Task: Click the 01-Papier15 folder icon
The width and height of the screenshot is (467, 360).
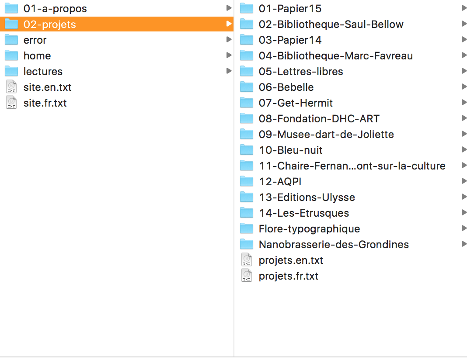Action: point(247,8)
